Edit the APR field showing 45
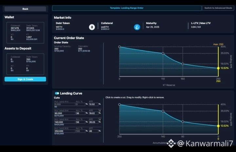Viewport: 236px width, 152px height. (93, 131)
